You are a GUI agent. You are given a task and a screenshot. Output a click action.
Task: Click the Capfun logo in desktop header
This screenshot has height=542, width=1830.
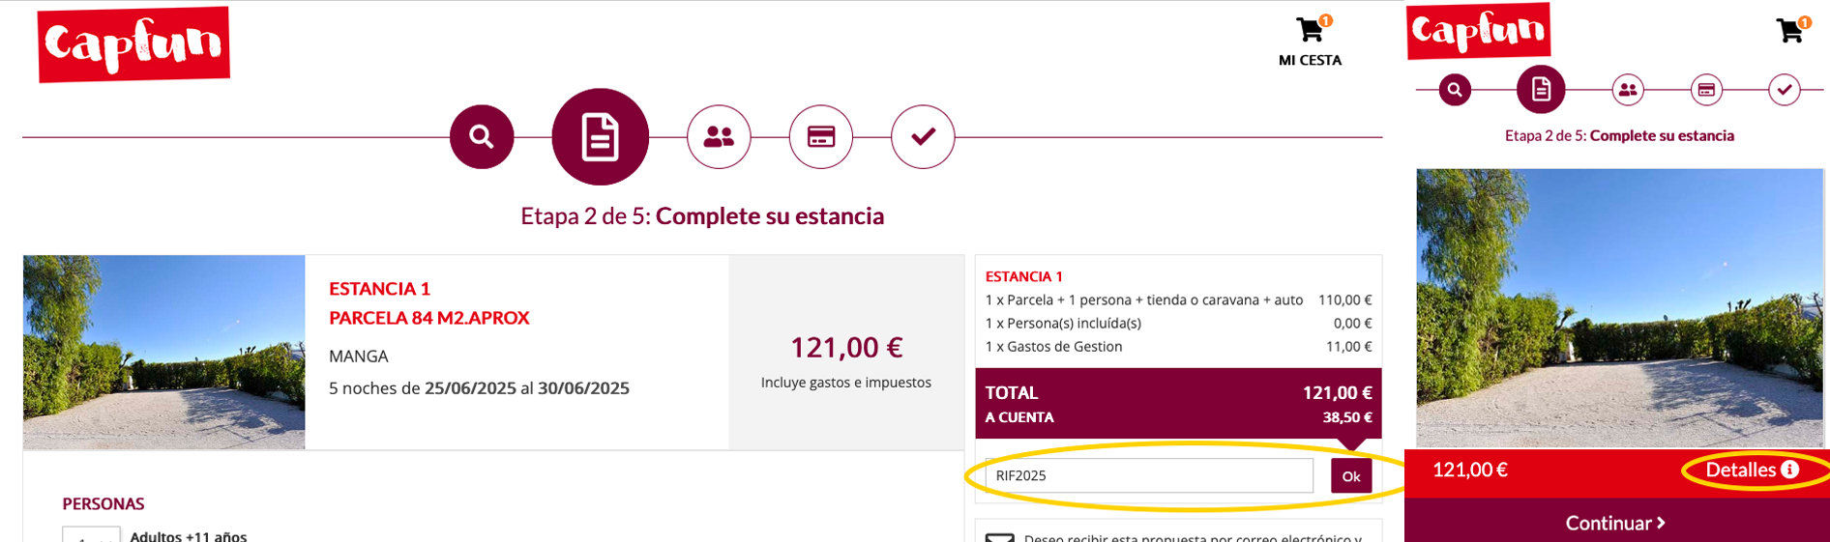pyautogui.click(x=133, y=44)
